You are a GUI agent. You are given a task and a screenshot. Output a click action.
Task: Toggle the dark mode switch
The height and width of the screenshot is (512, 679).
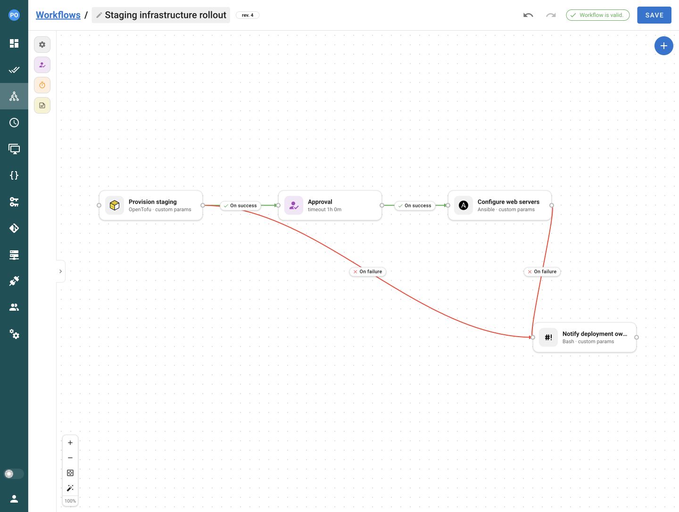click(x=14, y=474)
